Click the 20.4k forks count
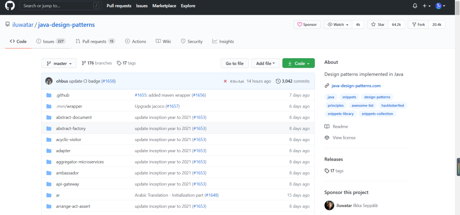The height and width of the screenshot is (215, 460). pyautogui.click(x=437, y=25)
